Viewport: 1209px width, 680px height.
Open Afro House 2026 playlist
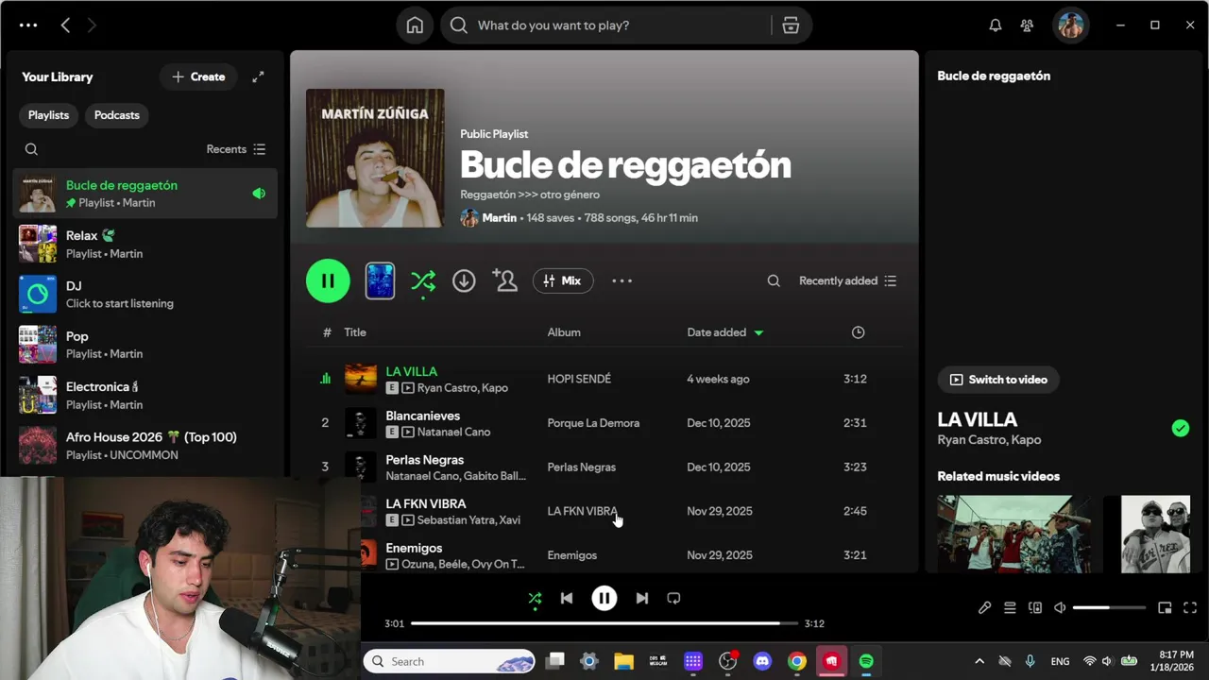[x=145, y=445]
